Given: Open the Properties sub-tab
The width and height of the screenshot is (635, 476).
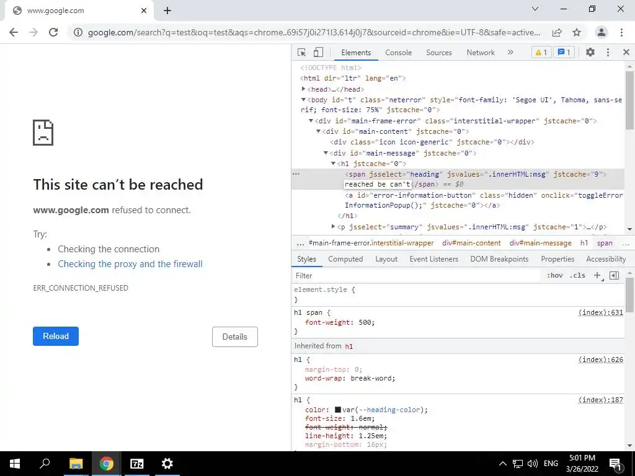Looking at the screenshot, I should [x=557, y=259].
